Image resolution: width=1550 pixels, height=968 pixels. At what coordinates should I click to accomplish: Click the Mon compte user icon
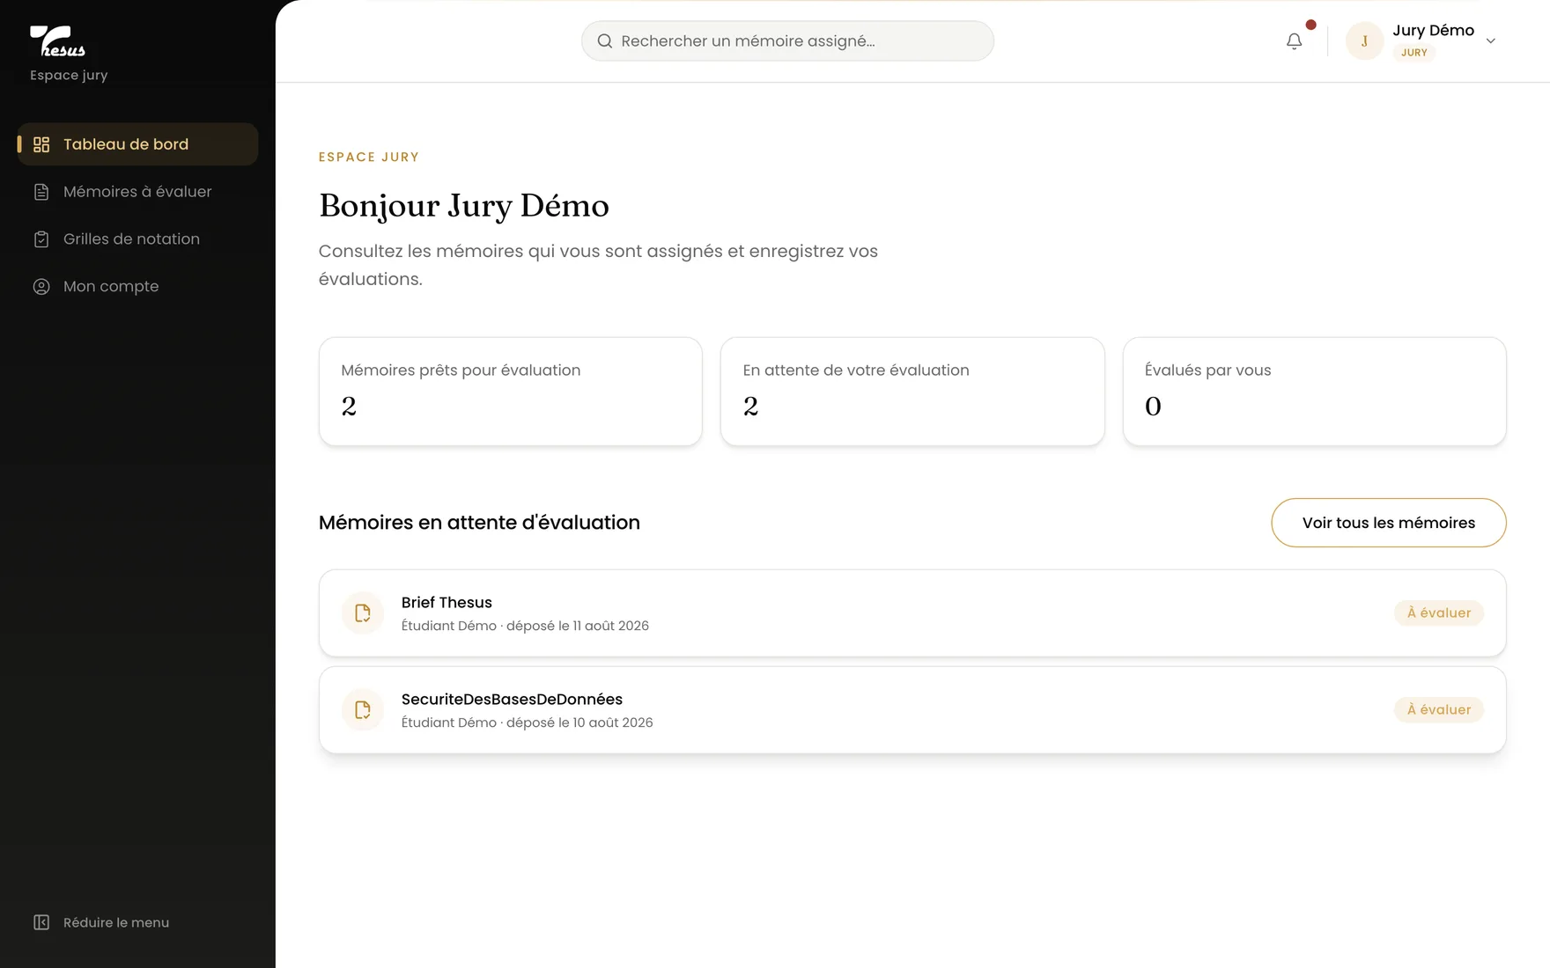[x=41, y=287]
